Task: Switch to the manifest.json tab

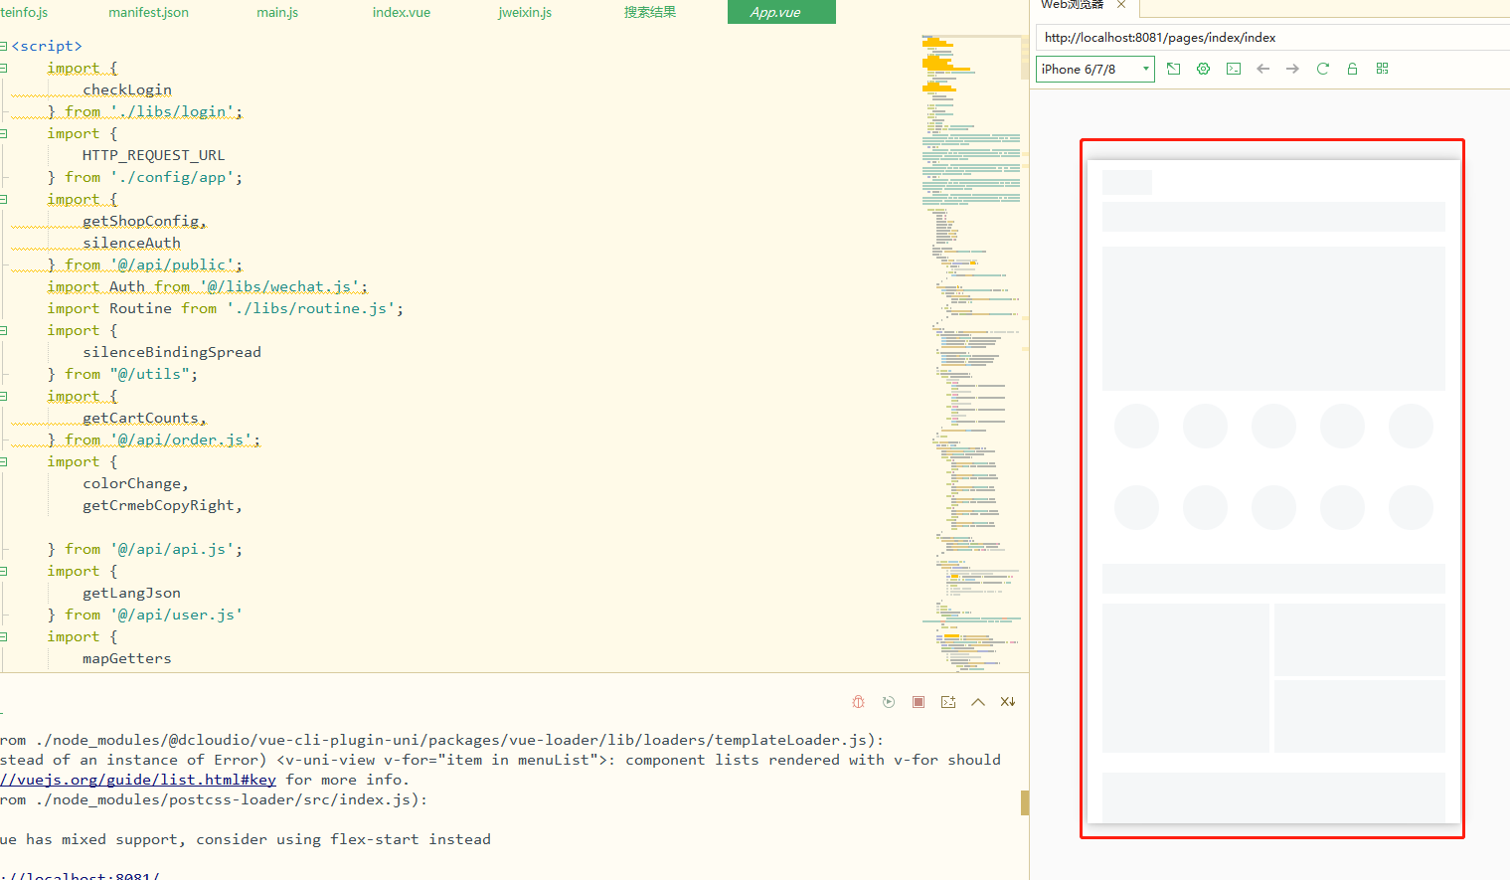Action: pyautogui.click(x=148, y=12)
